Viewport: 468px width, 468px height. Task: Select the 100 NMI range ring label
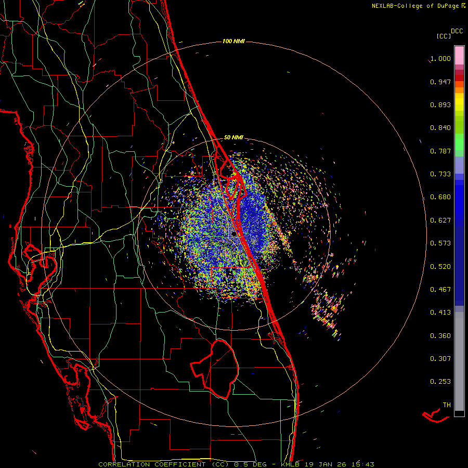[x=233, y=41]
